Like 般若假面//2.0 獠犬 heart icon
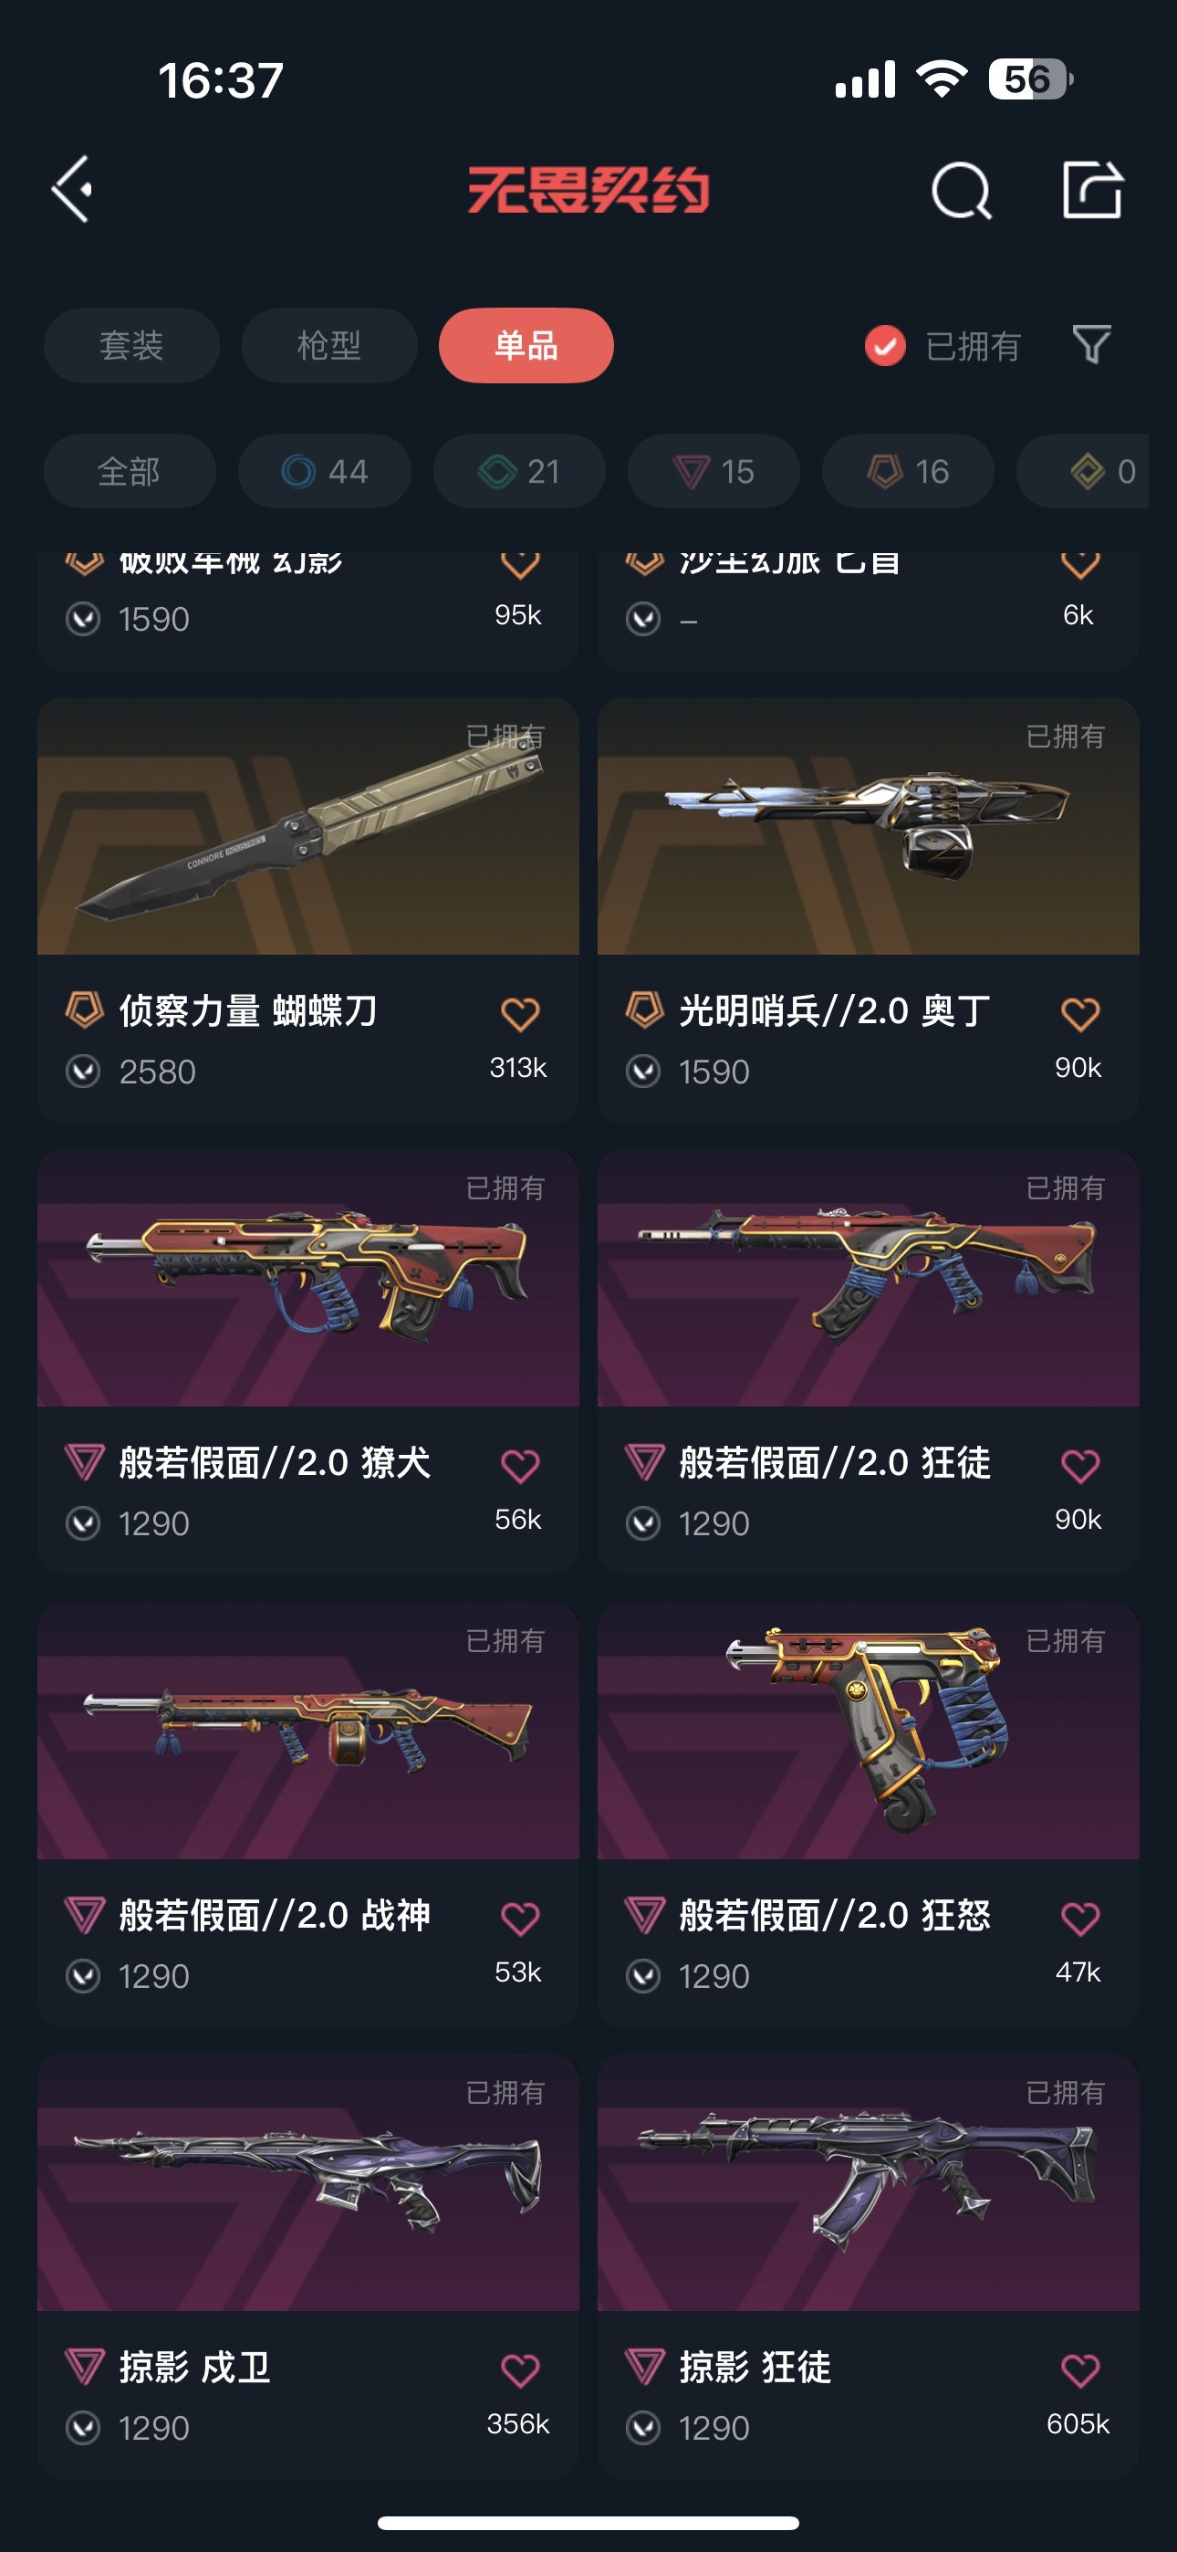 pos(519,1465)
